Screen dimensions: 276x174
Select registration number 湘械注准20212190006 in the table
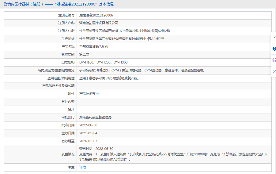tap(96, 15)
